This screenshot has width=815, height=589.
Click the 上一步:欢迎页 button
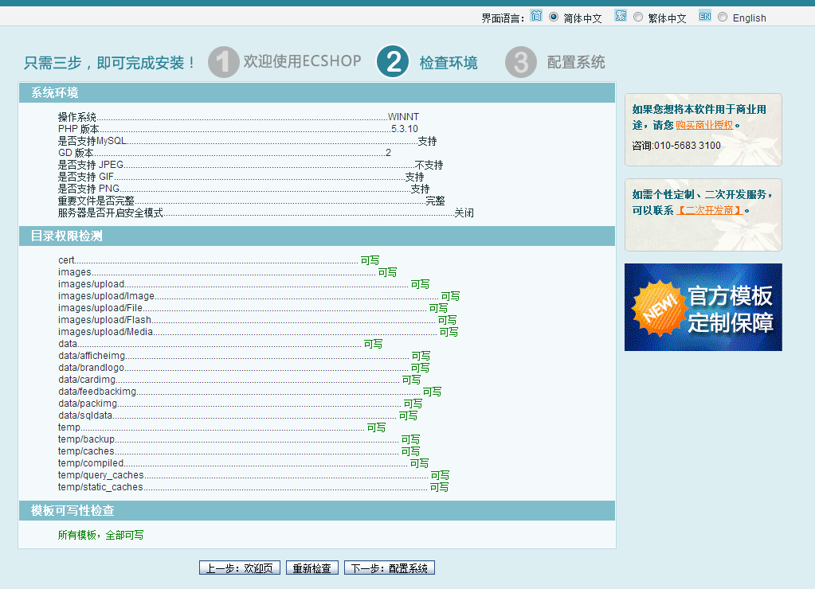(x=240, y=568)
